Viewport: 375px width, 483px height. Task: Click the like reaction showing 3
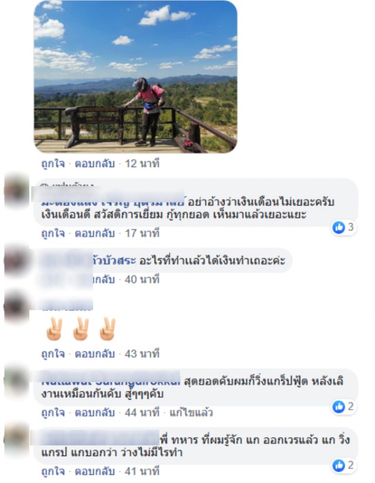[343, 228]
